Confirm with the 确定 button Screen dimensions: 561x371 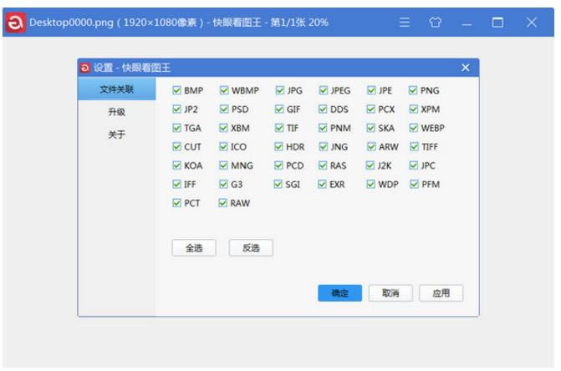click(x=340, y=293)
